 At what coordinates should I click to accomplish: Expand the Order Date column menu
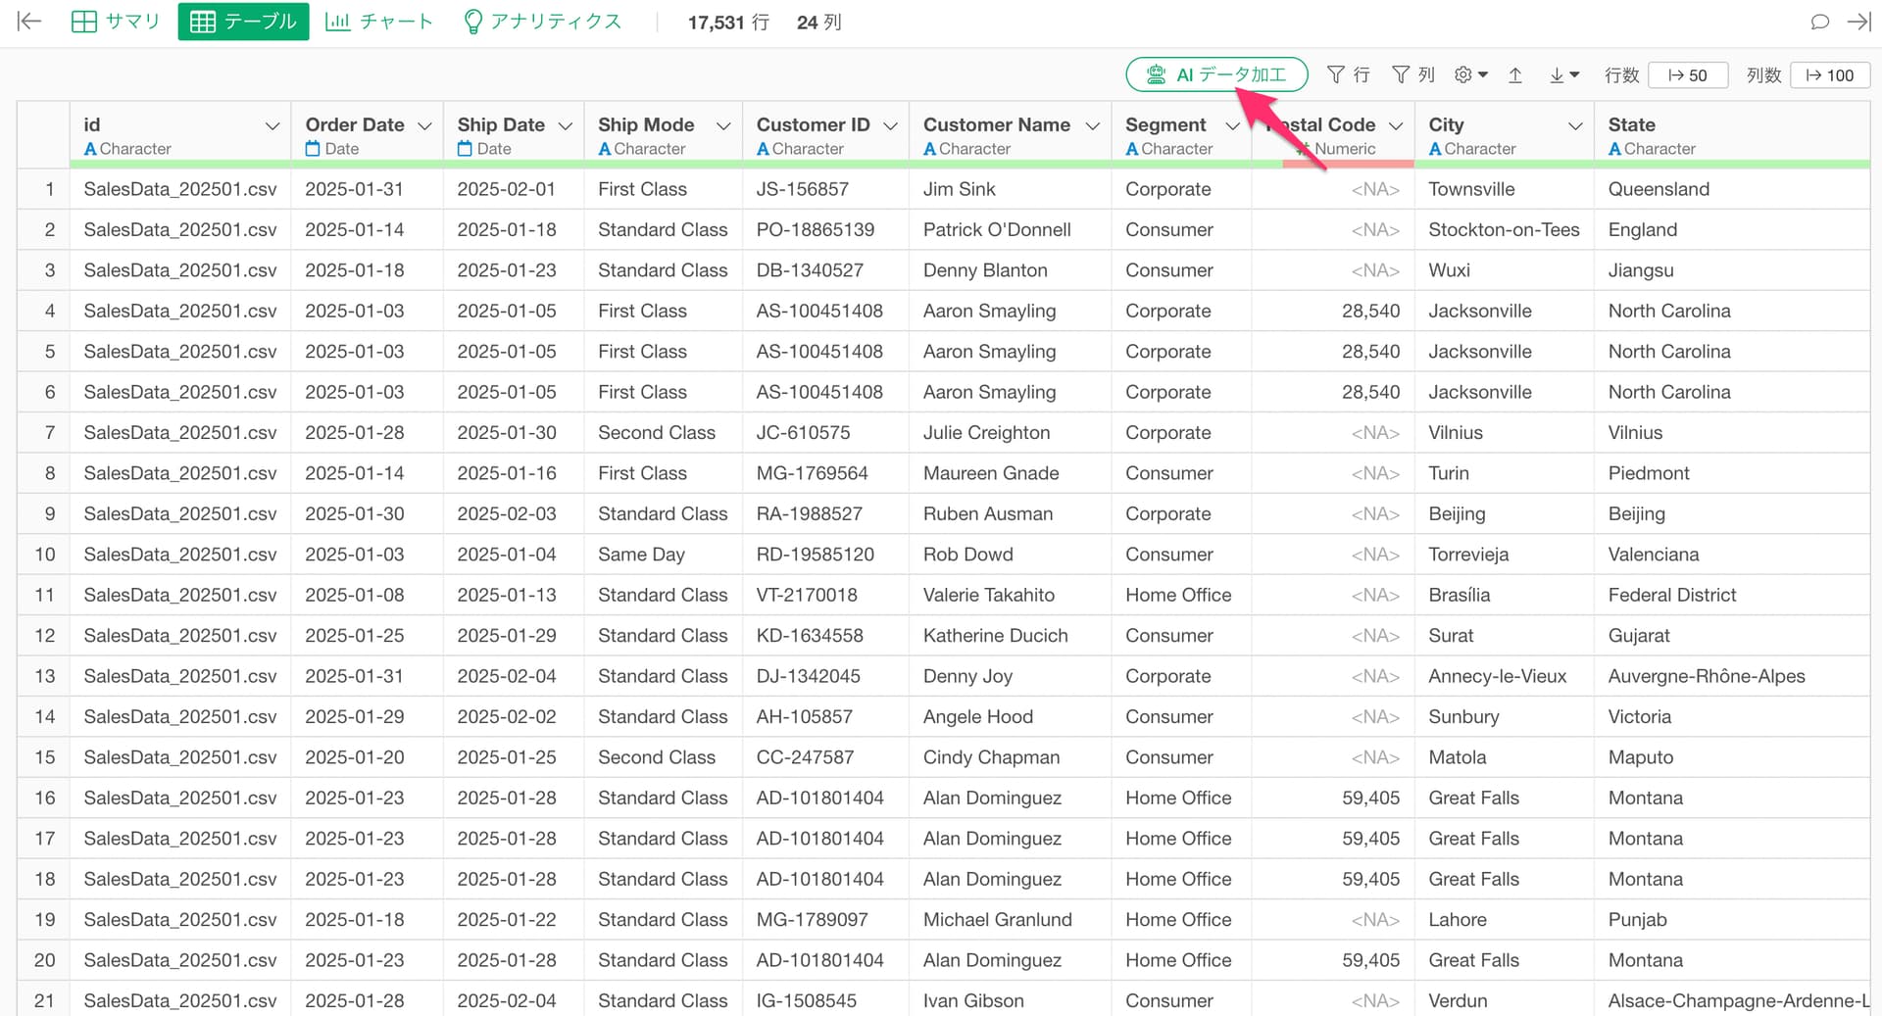[x=424, y=126]
